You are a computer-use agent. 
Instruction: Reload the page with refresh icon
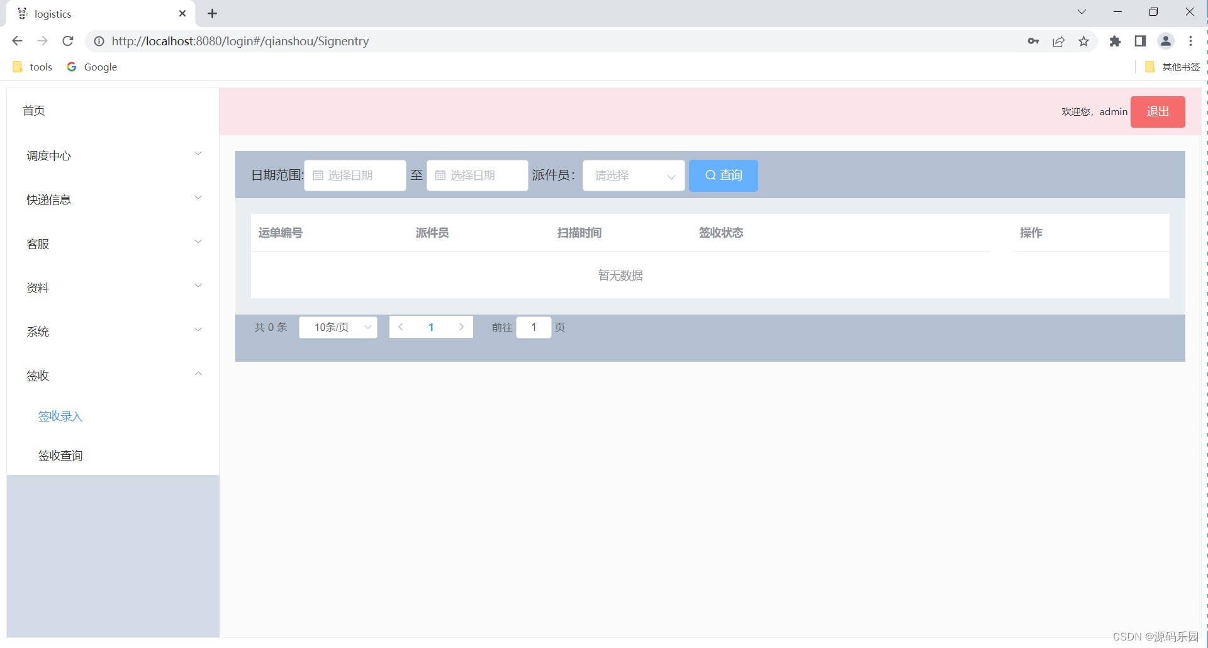(x=68, y=41)
